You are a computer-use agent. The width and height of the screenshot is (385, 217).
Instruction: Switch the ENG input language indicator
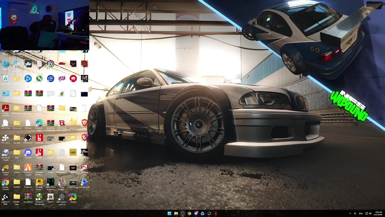coord(361,213)
